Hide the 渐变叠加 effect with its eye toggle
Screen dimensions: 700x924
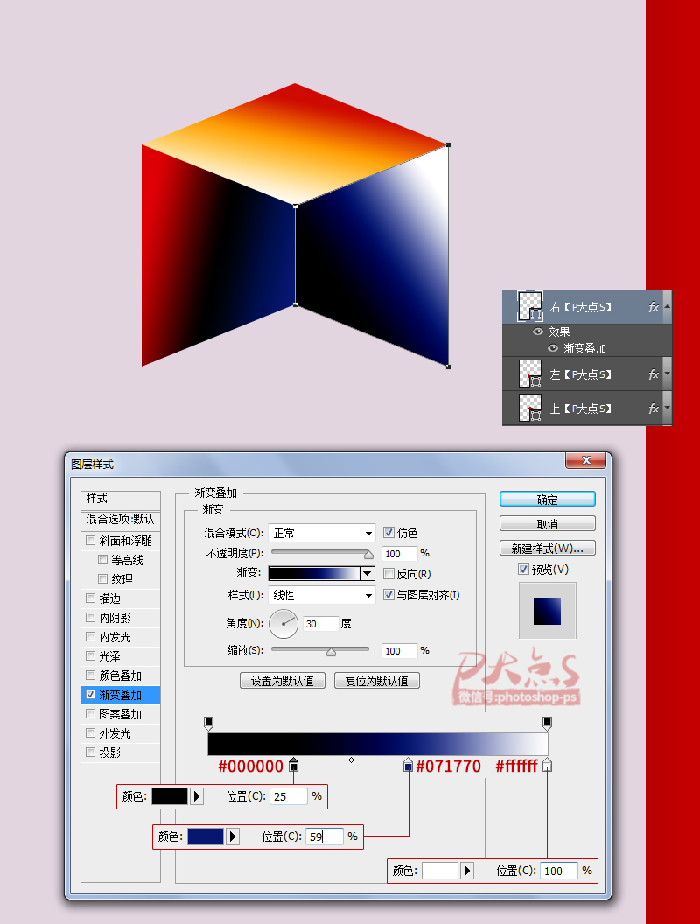(553, 348)
